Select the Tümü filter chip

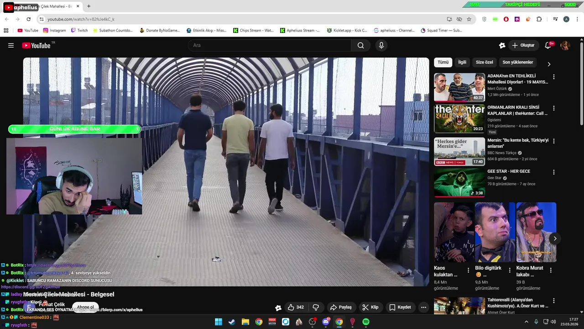pos(443,62)
